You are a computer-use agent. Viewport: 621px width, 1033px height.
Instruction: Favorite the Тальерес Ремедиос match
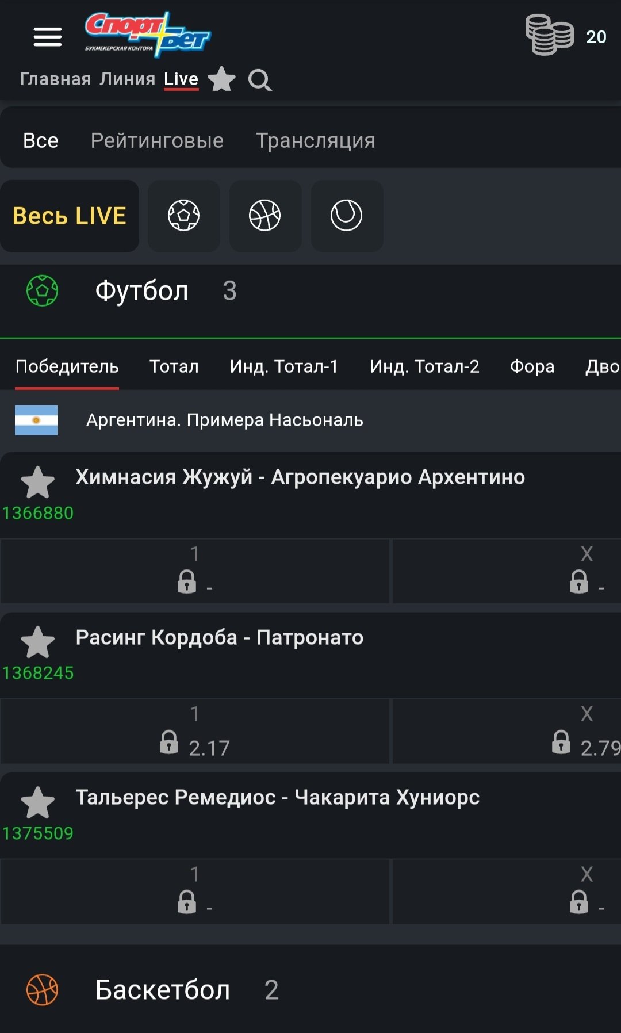(x=38, y=802)
